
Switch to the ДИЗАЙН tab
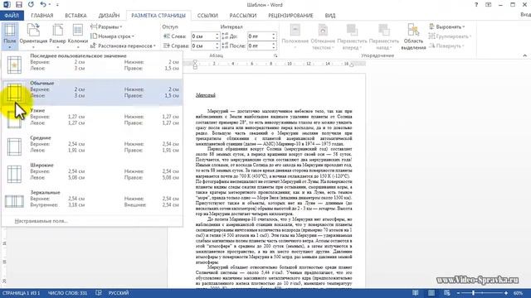(x=109, y=16)
